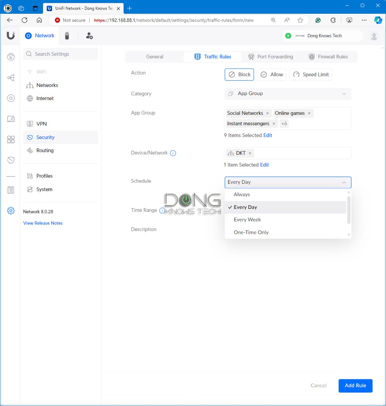The width and height of the screenshot is (386, 406).
Task: Open a new browser tab
Action: [x=130, y=8]
